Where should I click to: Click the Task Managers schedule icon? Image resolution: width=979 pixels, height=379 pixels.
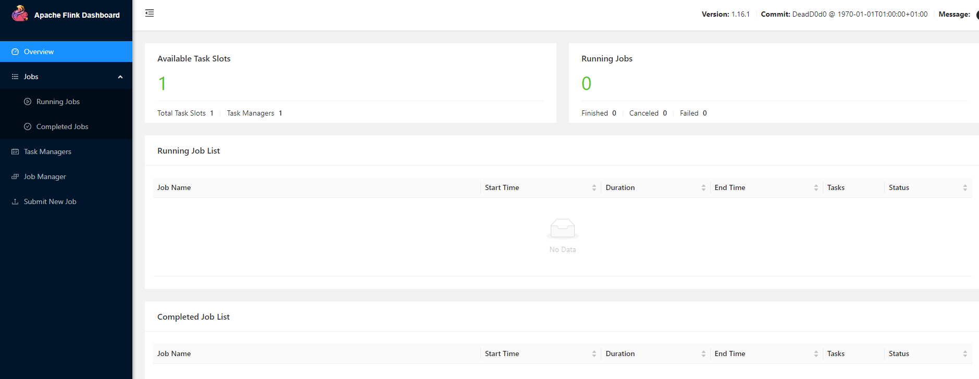tap(15, 151)
